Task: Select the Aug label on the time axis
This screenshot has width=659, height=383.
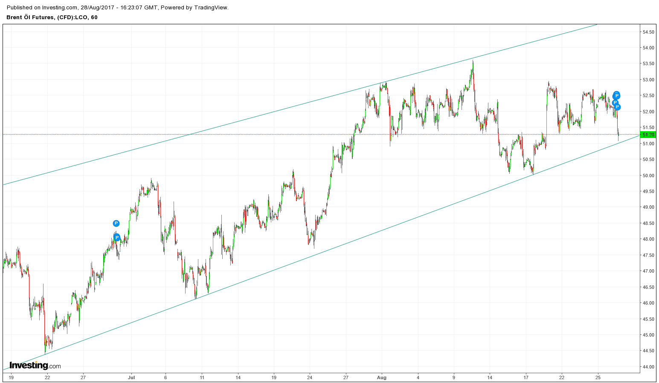Action: [382, 377]
